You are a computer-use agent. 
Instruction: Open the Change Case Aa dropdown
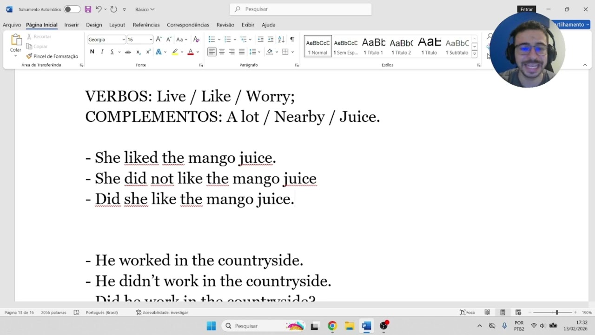(x=181, y=40)
